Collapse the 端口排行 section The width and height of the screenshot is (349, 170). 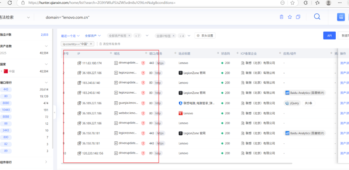tap(46, 82)
